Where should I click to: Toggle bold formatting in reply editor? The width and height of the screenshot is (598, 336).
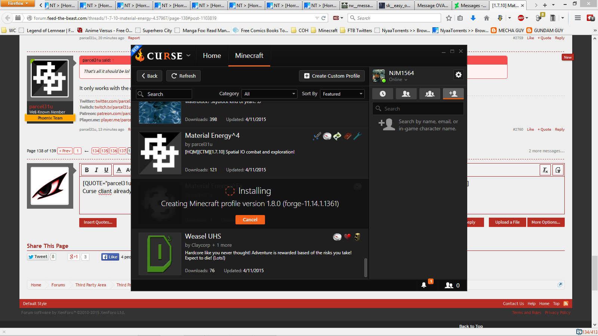(x=87, y=170)
